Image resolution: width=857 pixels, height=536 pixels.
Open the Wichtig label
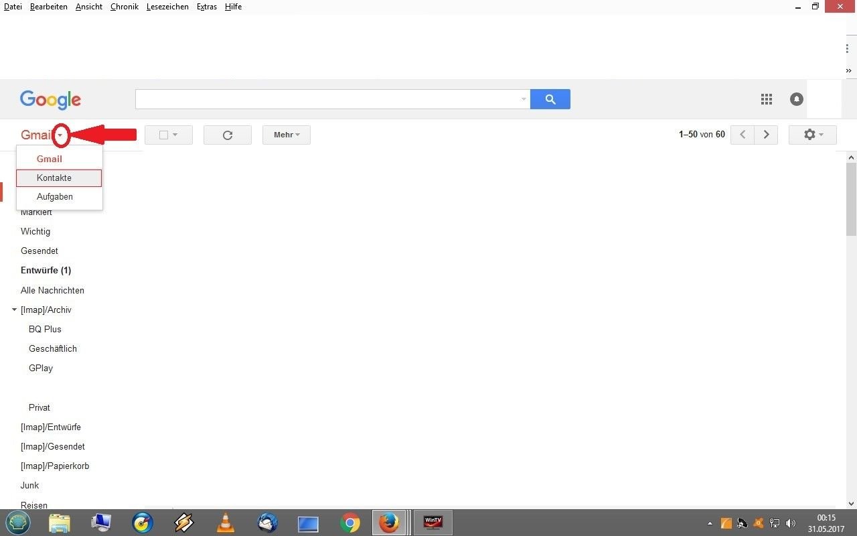click(x=35, y=231)
